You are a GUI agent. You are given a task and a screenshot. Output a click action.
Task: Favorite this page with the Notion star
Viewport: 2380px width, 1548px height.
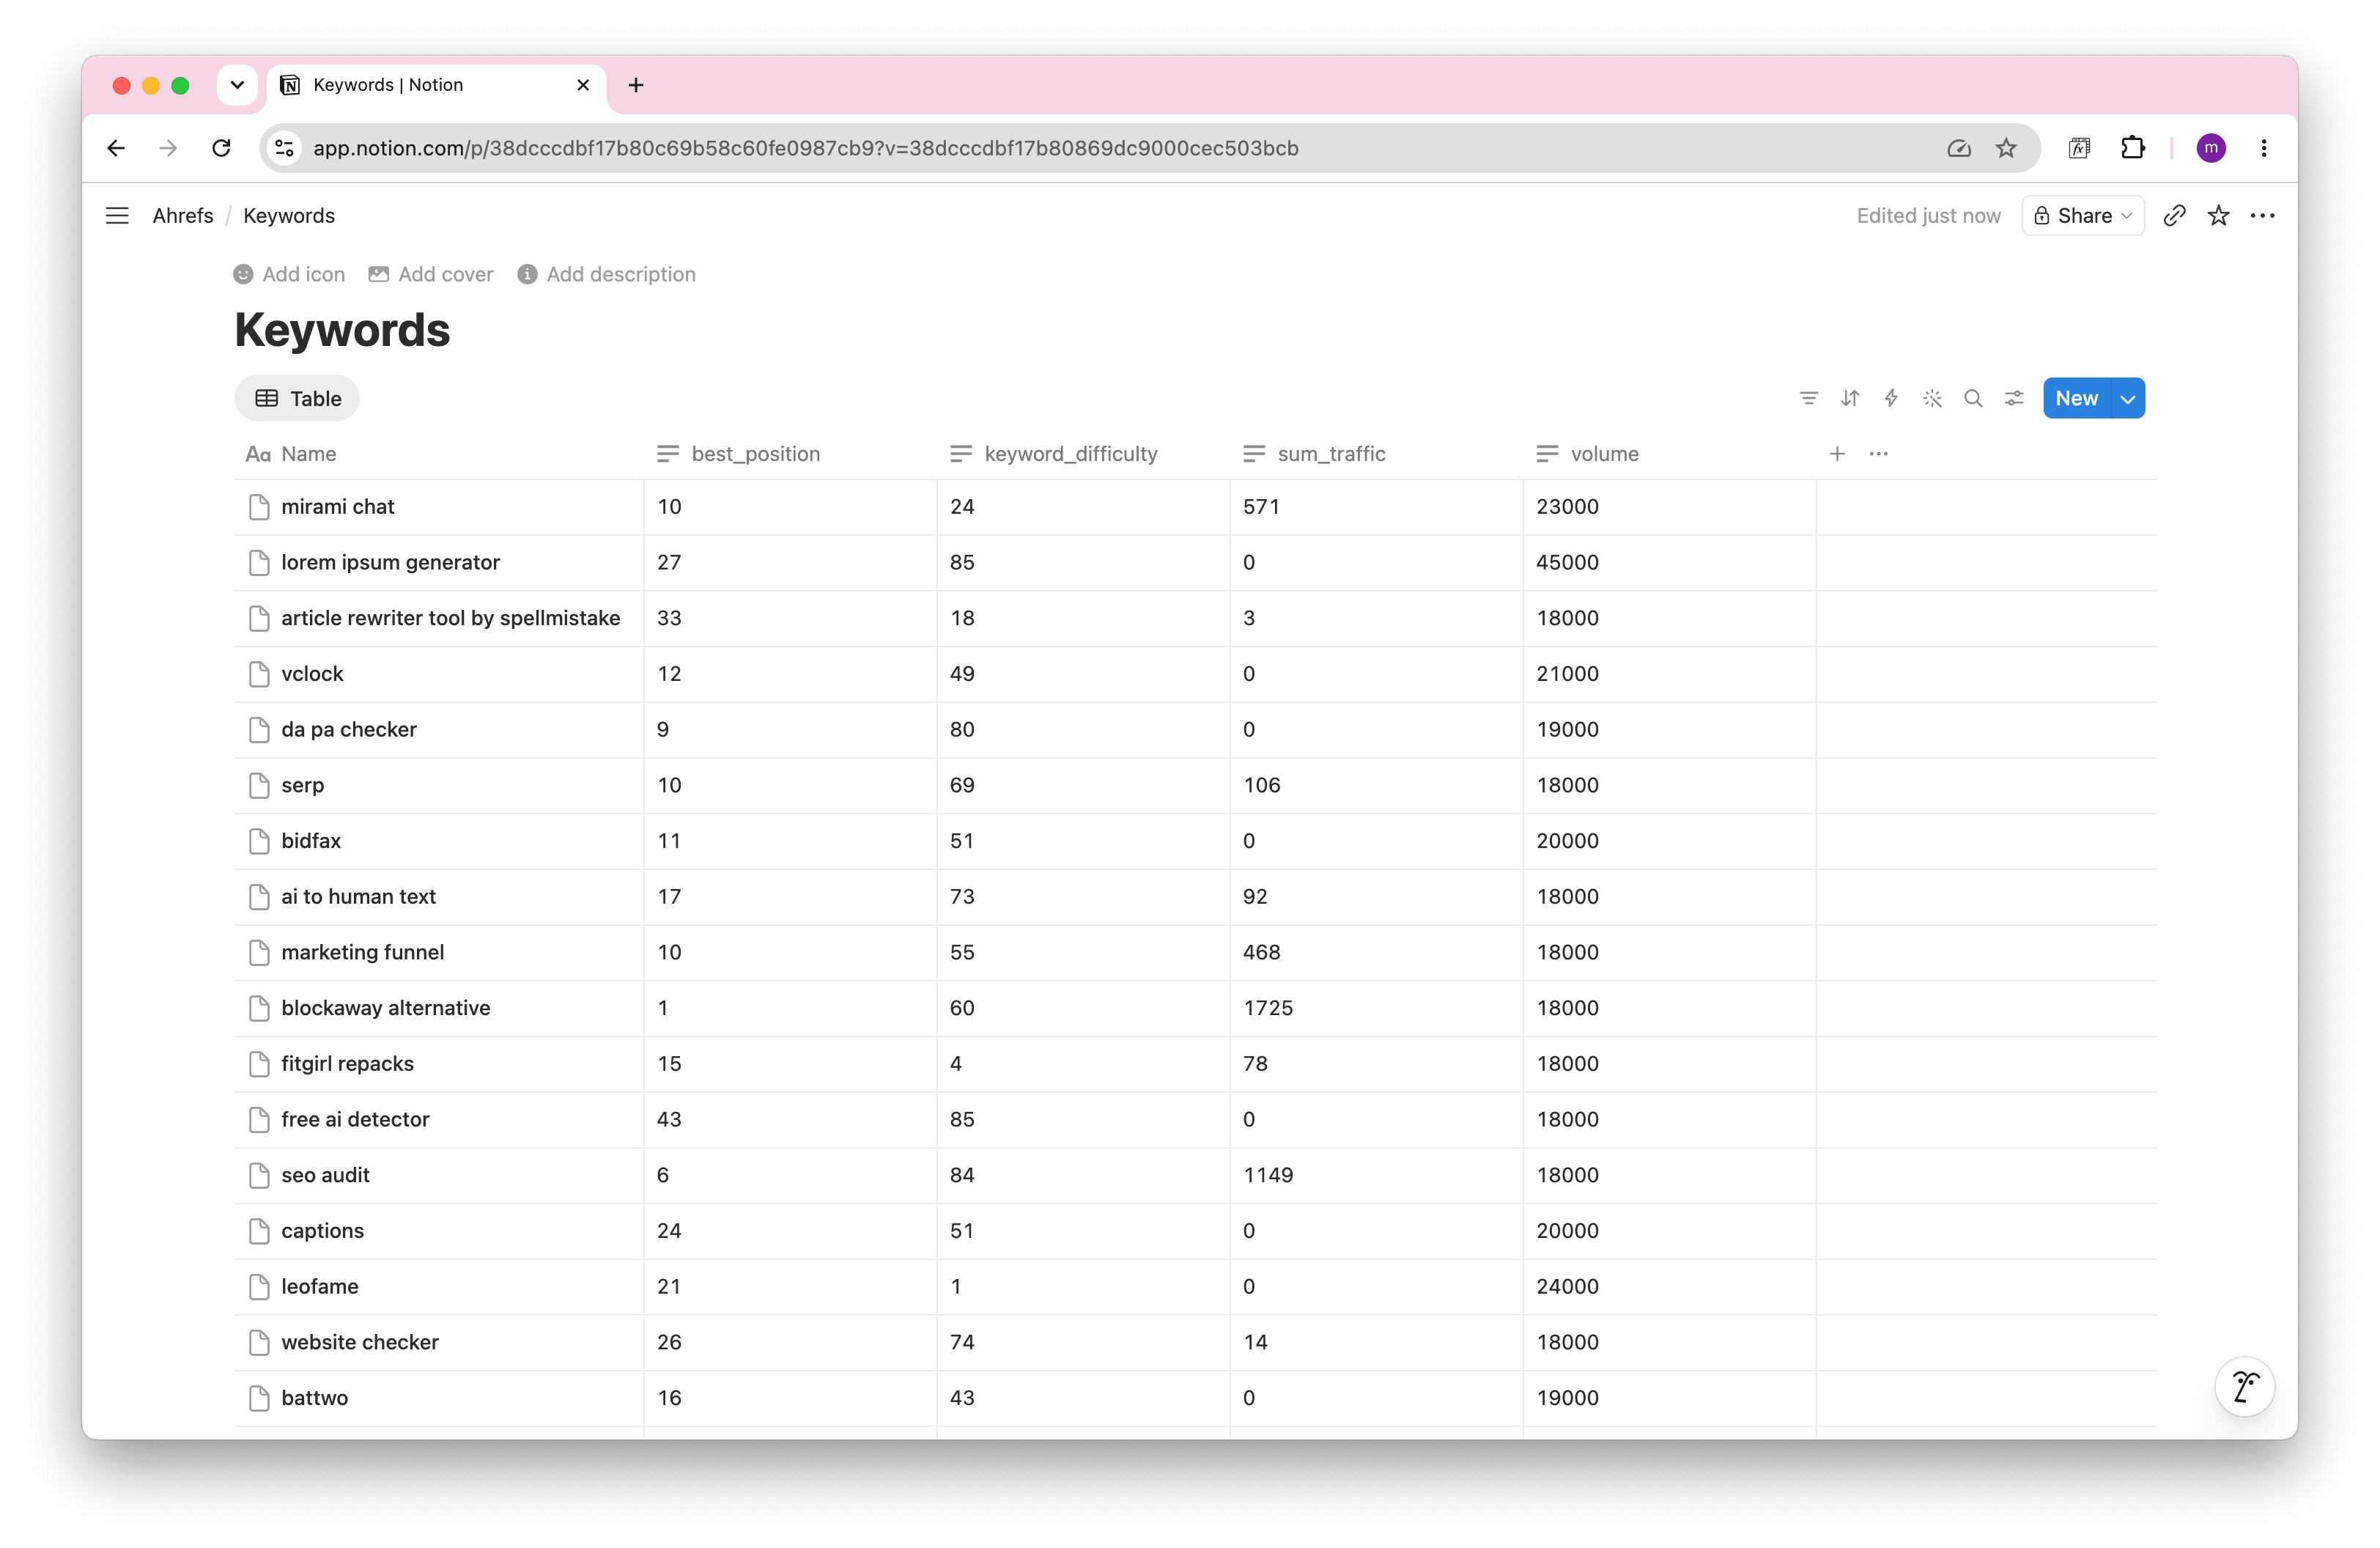point(2218,216)
